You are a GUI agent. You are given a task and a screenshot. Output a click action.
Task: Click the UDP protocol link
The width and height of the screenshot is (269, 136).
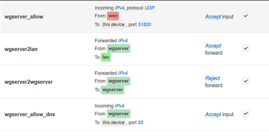click(x=150, y=8)
